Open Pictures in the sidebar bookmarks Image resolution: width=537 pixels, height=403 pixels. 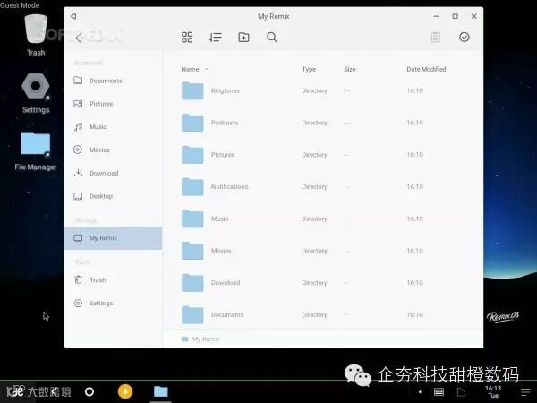coord(114,104)
